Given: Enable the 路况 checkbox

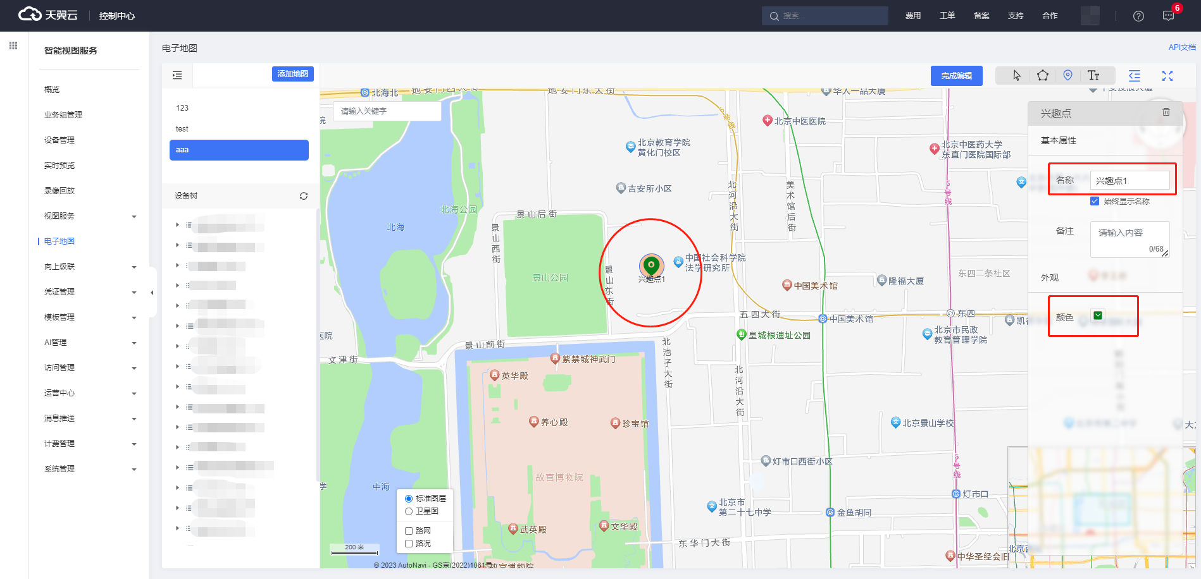Looking at the screenshot, I should [x=409, y=544].
